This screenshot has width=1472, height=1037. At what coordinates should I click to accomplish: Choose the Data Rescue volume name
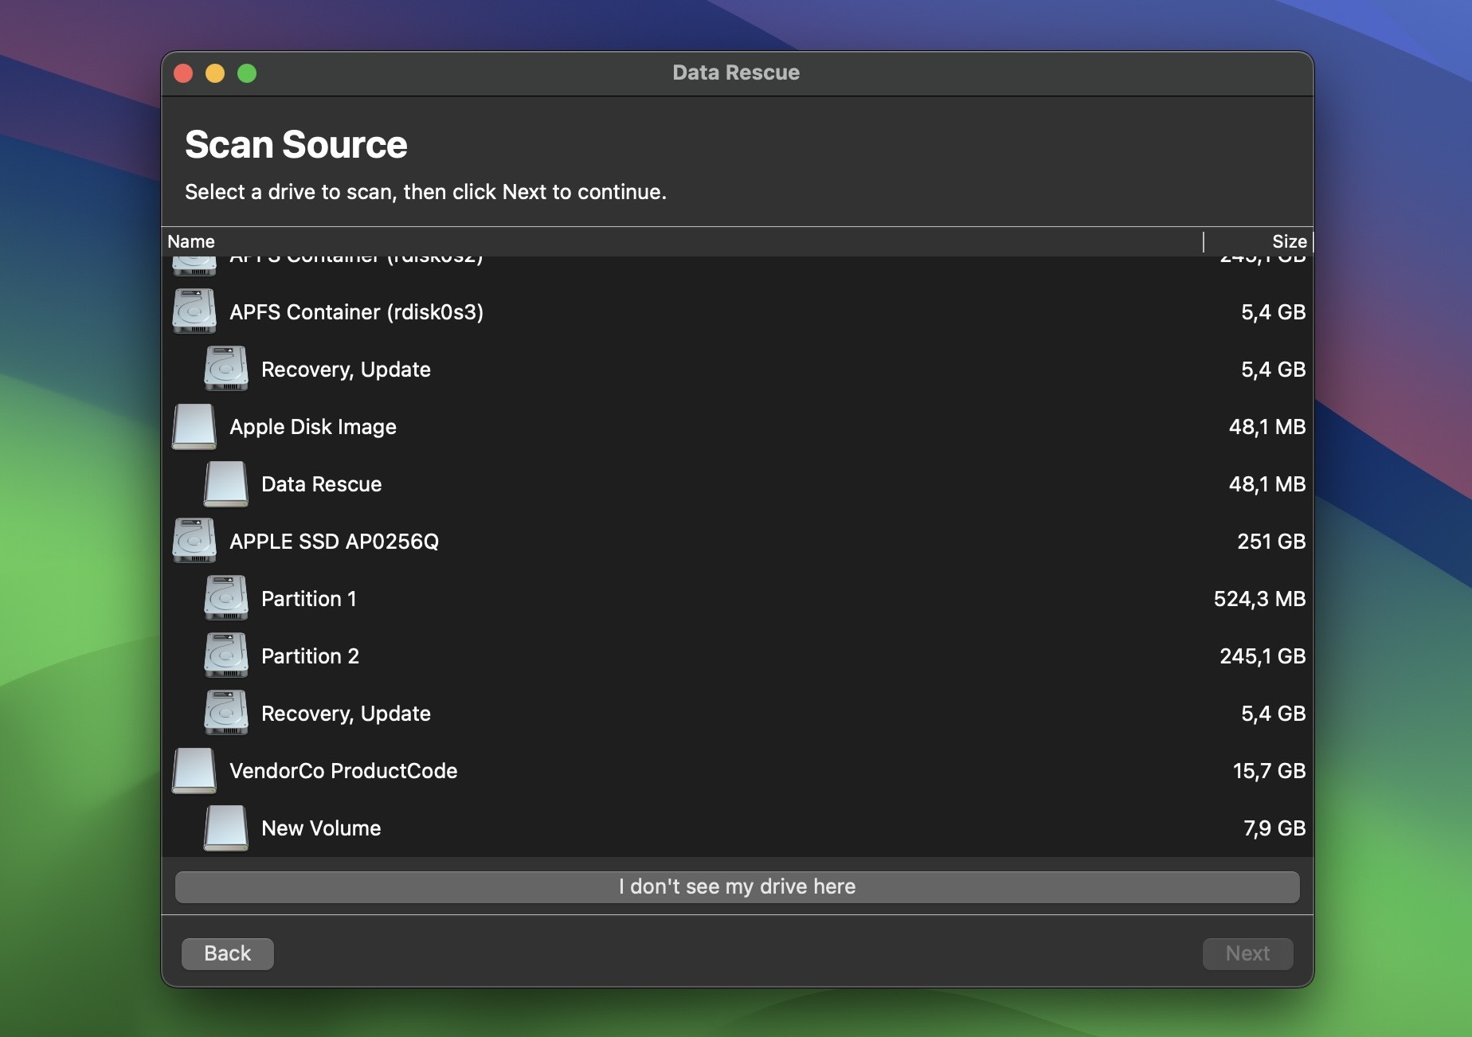pyautogui.click(x=322, y=484)
